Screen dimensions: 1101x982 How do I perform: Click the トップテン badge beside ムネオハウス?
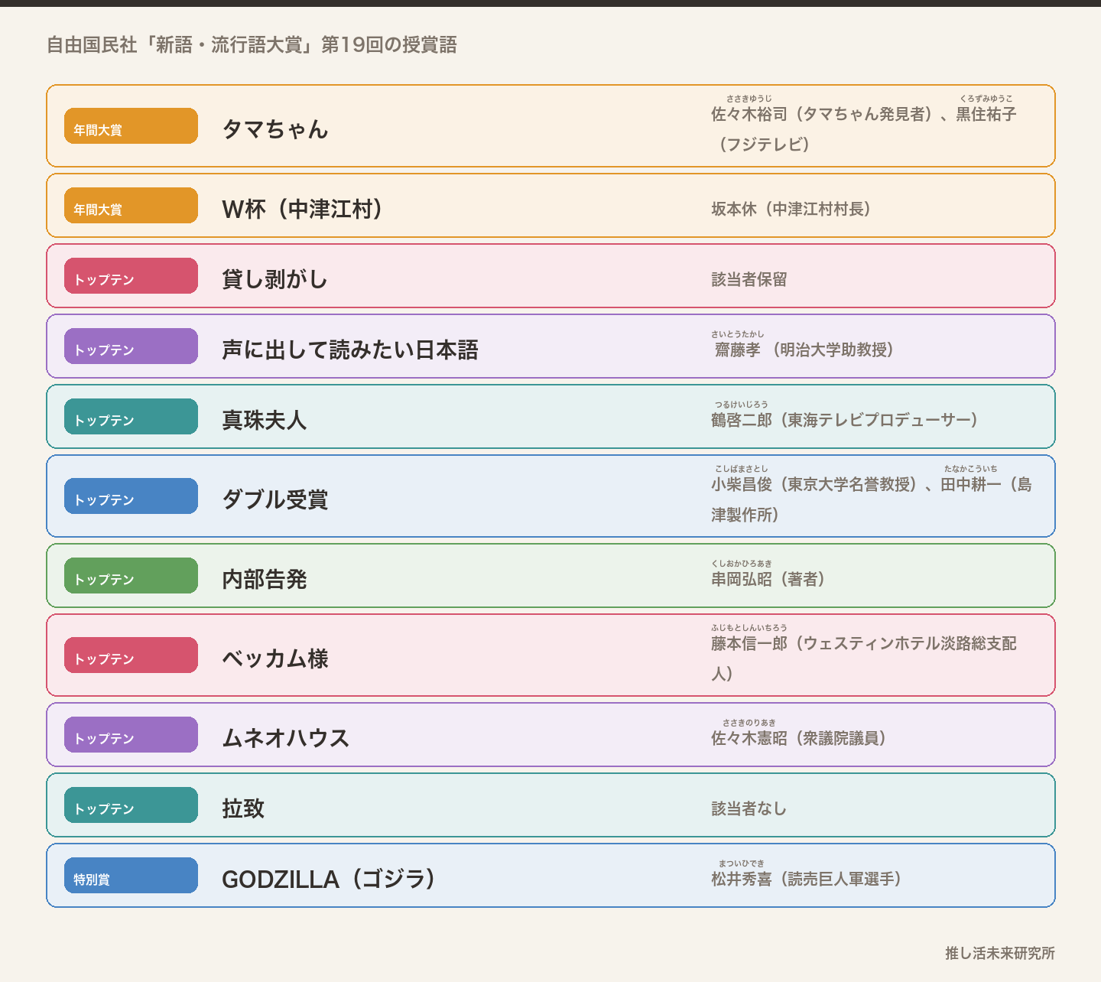coord(131,735)
